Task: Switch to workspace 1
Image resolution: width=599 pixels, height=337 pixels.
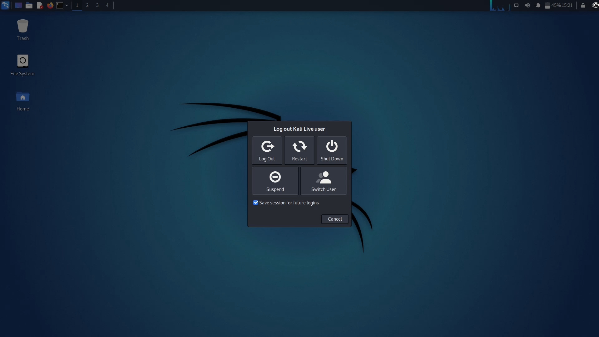Action: 77,5
